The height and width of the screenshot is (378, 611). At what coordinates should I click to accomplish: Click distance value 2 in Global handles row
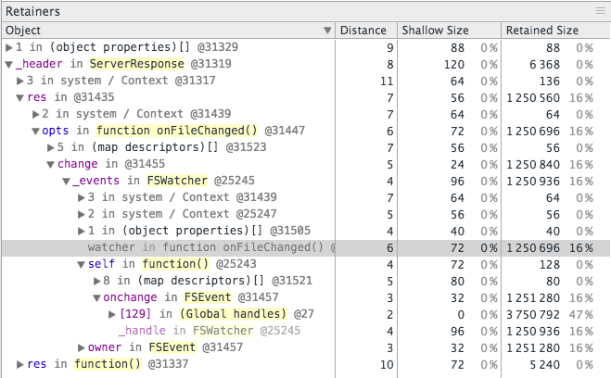pos(390,315)
